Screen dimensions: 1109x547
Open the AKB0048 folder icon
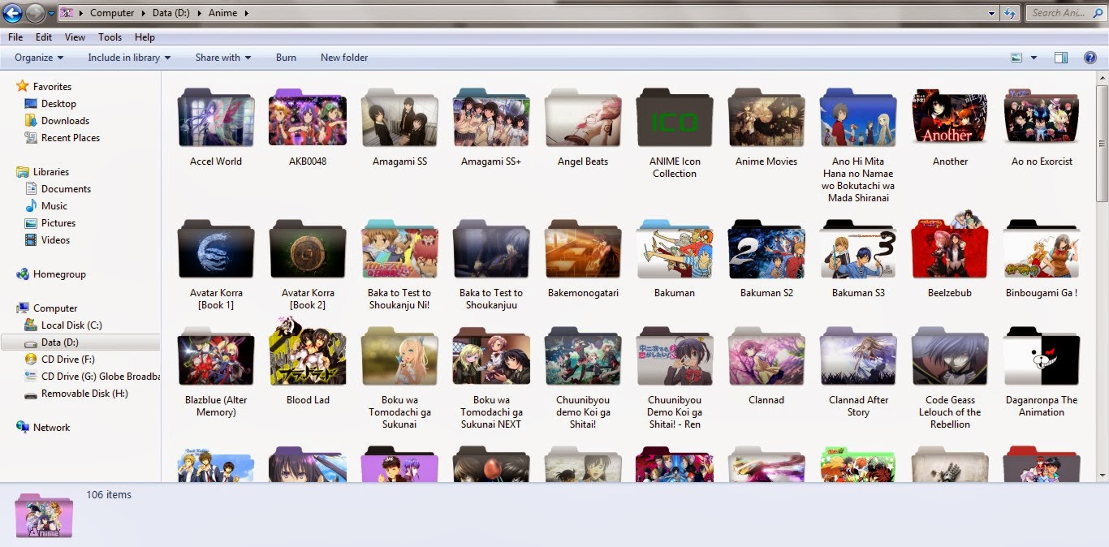tap(308, 118)
